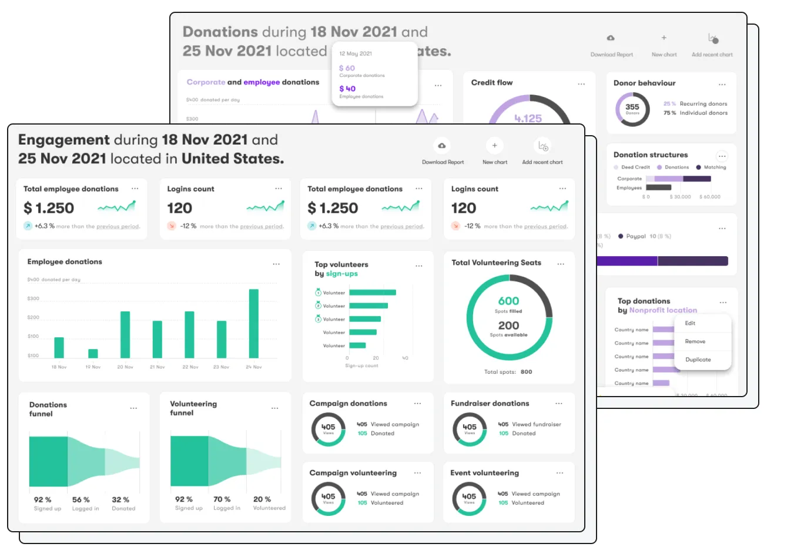The image size is (804, 557).
Task: Click the "600" spots filled value
Action: coord(508,301)
